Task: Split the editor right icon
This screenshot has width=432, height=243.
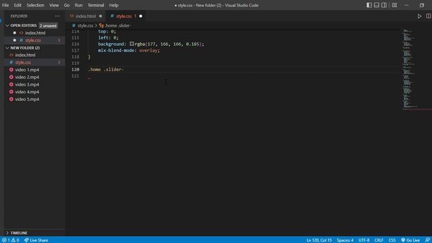Action: tap(429, 16)
